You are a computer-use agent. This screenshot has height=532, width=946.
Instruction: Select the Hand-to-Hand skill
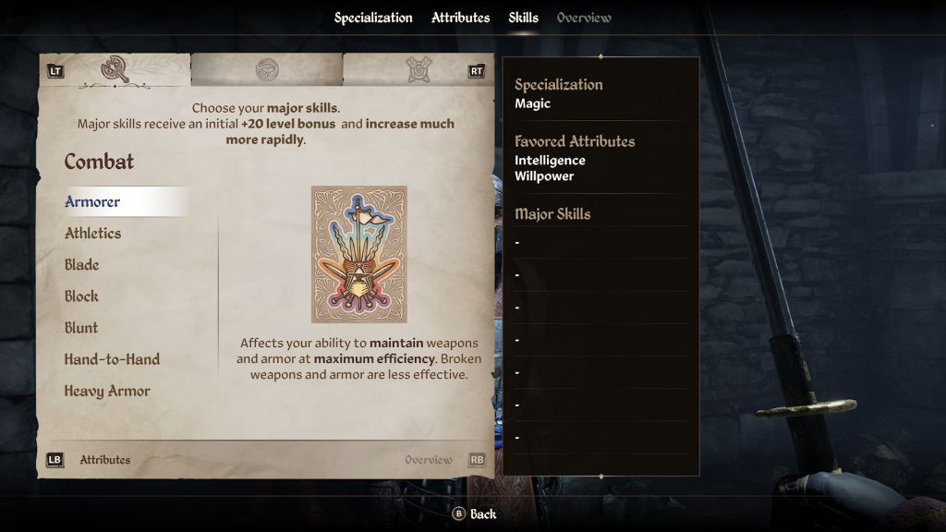(112, 359)
